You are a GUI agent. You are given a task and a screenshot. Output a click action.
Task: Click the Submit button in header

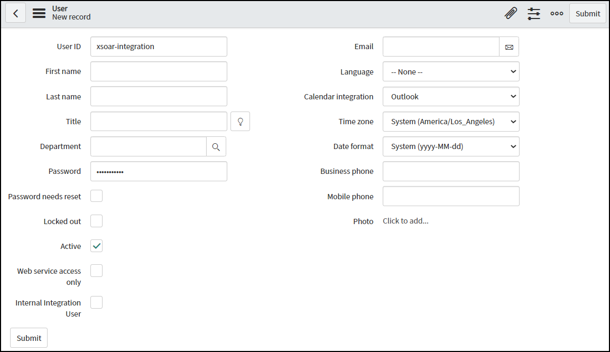pyautogui.click(x=588, y=14)
